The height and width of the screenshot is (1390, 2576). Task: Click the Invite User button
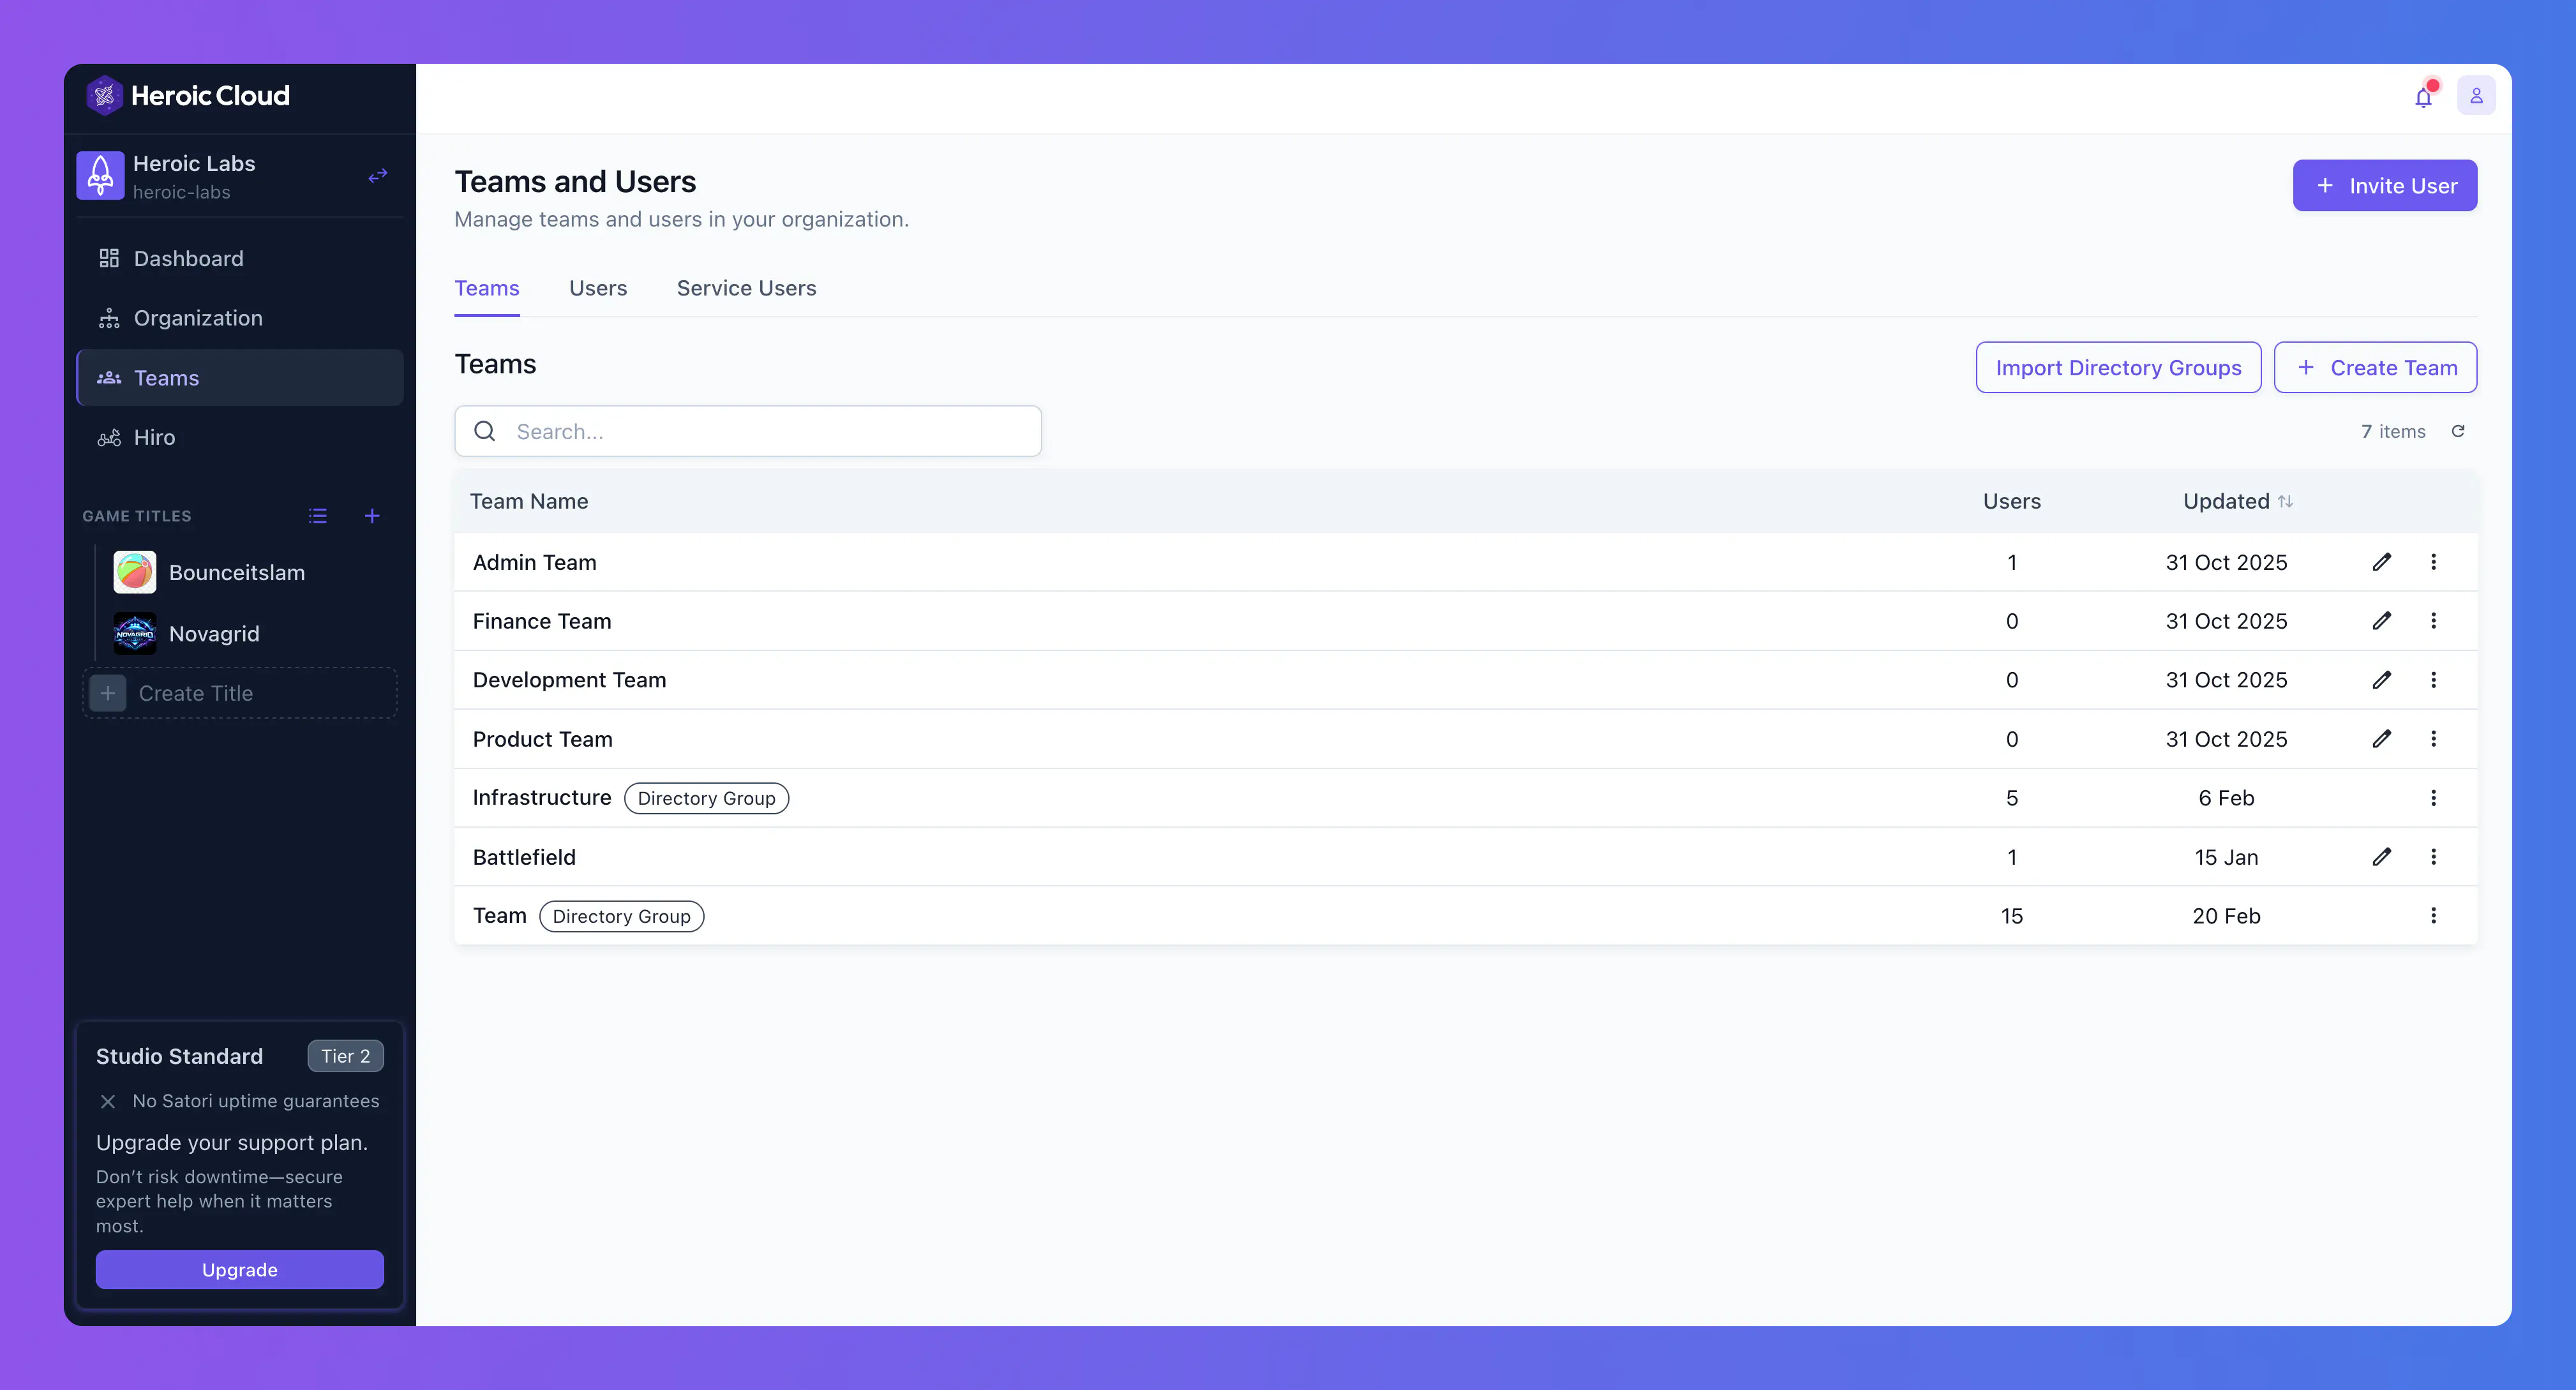click(2384, 185)
